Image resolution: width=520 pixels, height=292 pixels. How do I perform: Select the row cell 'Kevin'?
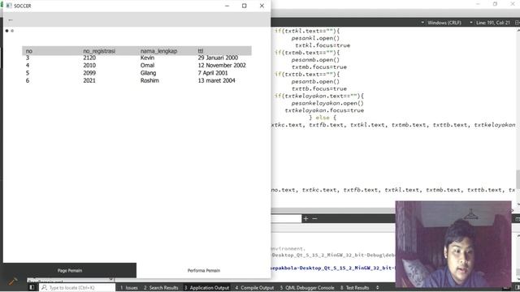coord(147,58)
